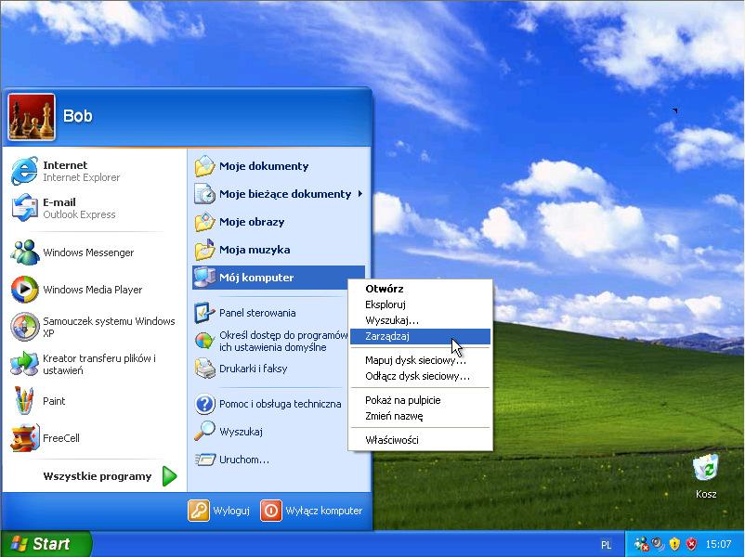Click Bob's chess user picture
Viewport: 745px width, 557px height.
(32, 117)
